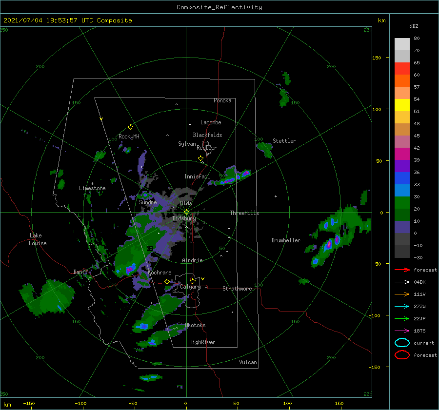Click the ThreeHills label
The width and height of the screenshot is (439, 410).
244,213
